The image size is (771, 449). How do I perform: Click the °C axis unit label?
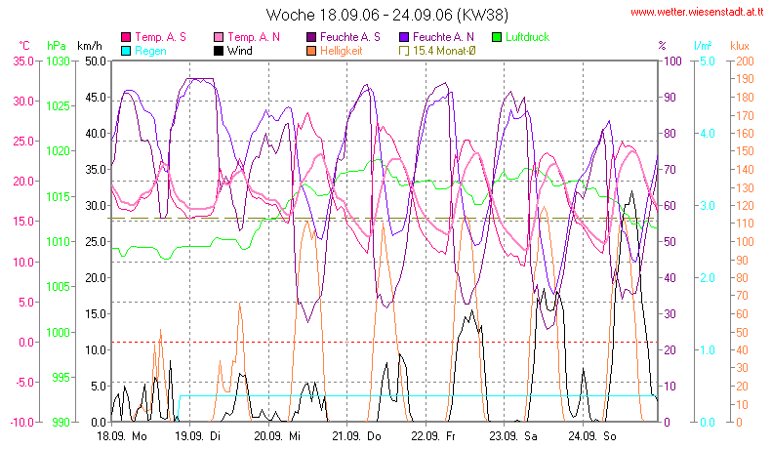tap(24, 46)
